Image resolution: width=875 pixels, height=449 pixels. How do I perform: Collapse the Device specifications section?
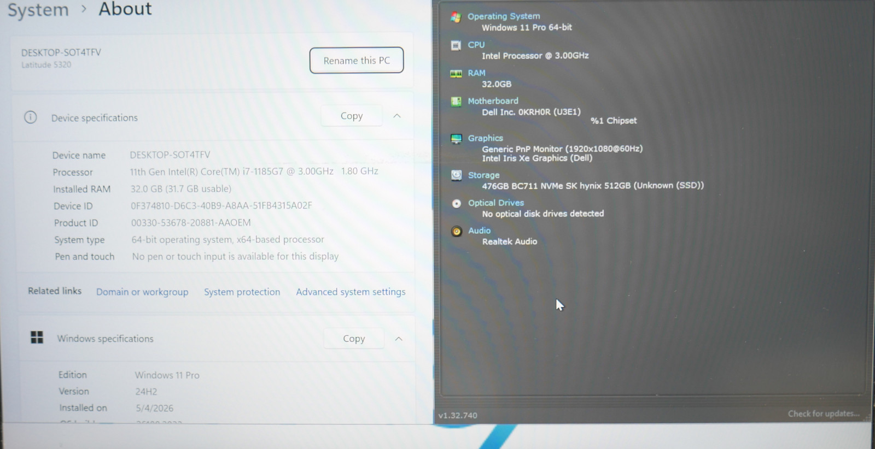click(x=397, y=116)
